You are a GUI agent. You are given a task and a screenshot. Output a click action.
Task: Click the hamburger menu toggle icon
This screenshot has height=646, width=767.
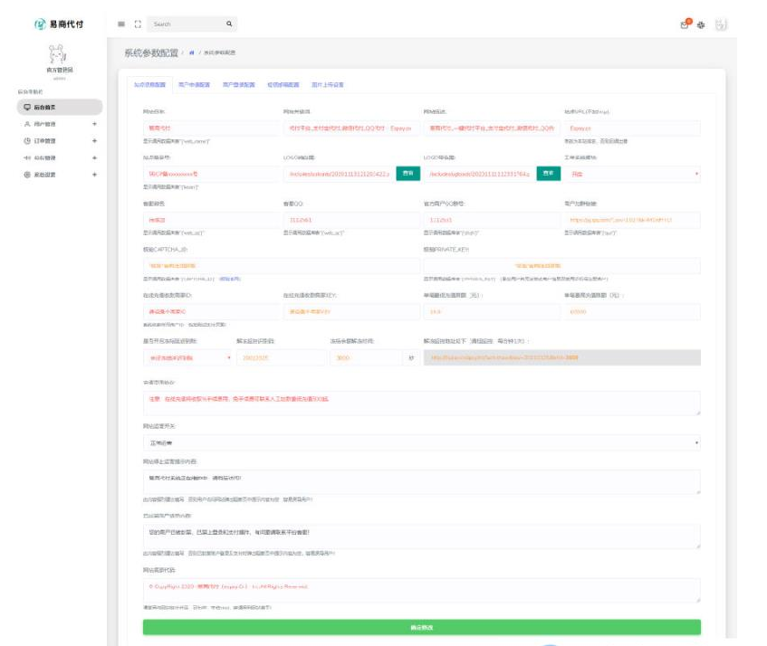point(121,24)
